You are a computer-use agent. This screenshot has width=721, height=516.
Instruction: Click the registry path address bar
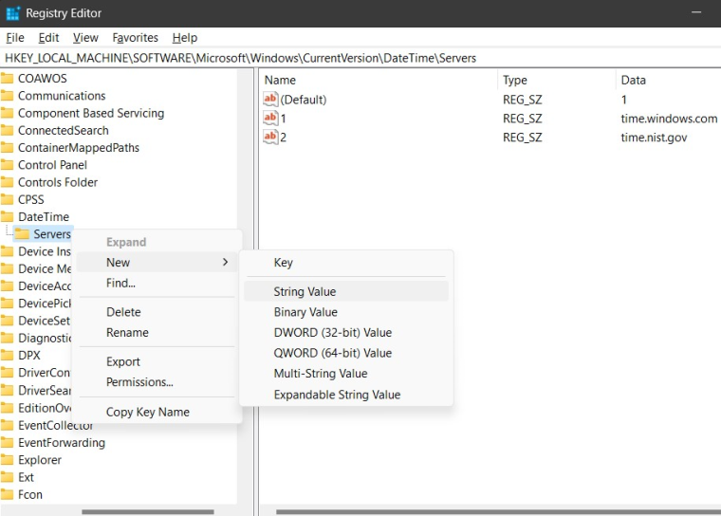point(360,58)
